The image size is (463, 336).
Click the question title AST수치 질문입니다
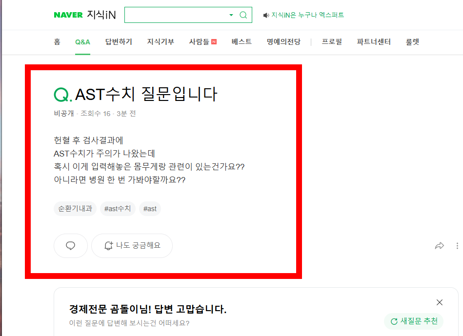coord(146,94)
